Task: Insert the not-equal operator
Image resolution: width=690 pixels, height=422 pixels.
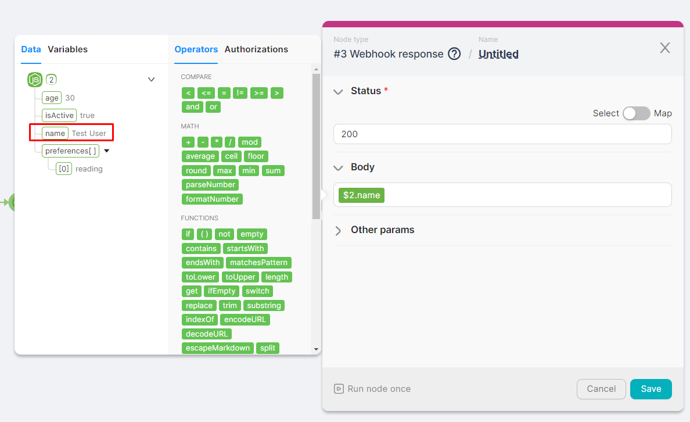Action: tap(240, 93)
